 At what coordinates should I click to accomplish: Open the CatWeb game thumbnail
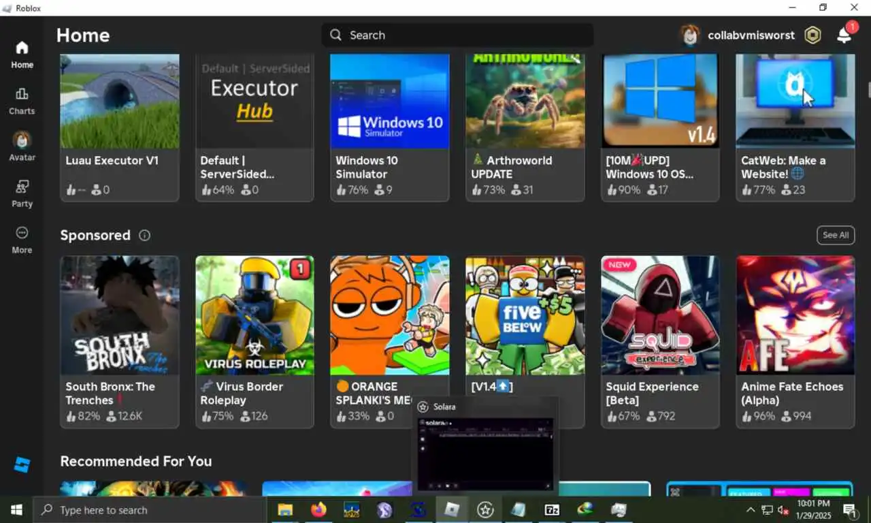795,101
